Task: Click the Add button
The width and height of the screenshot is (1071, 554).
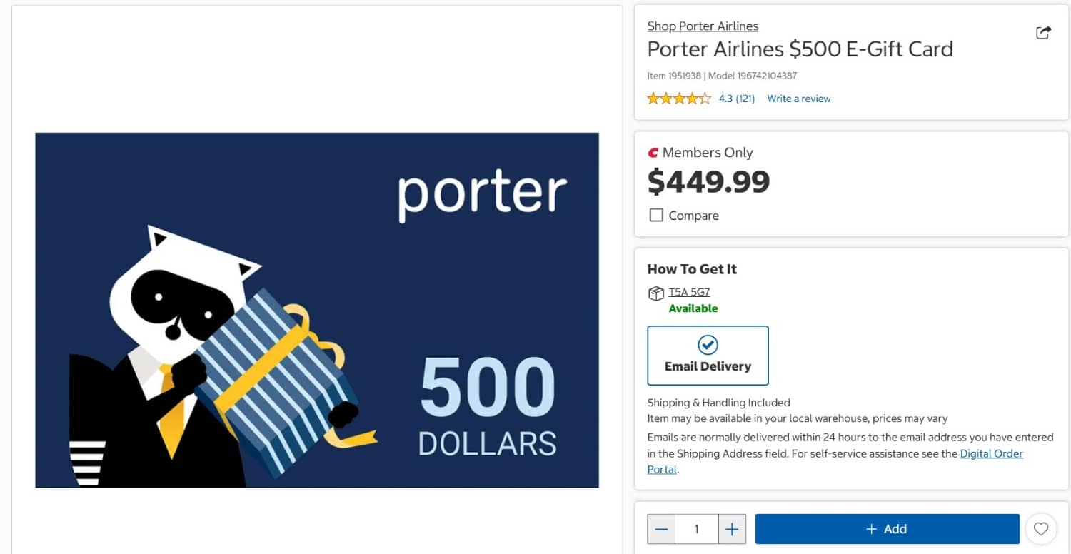Action: coord(886,528)
